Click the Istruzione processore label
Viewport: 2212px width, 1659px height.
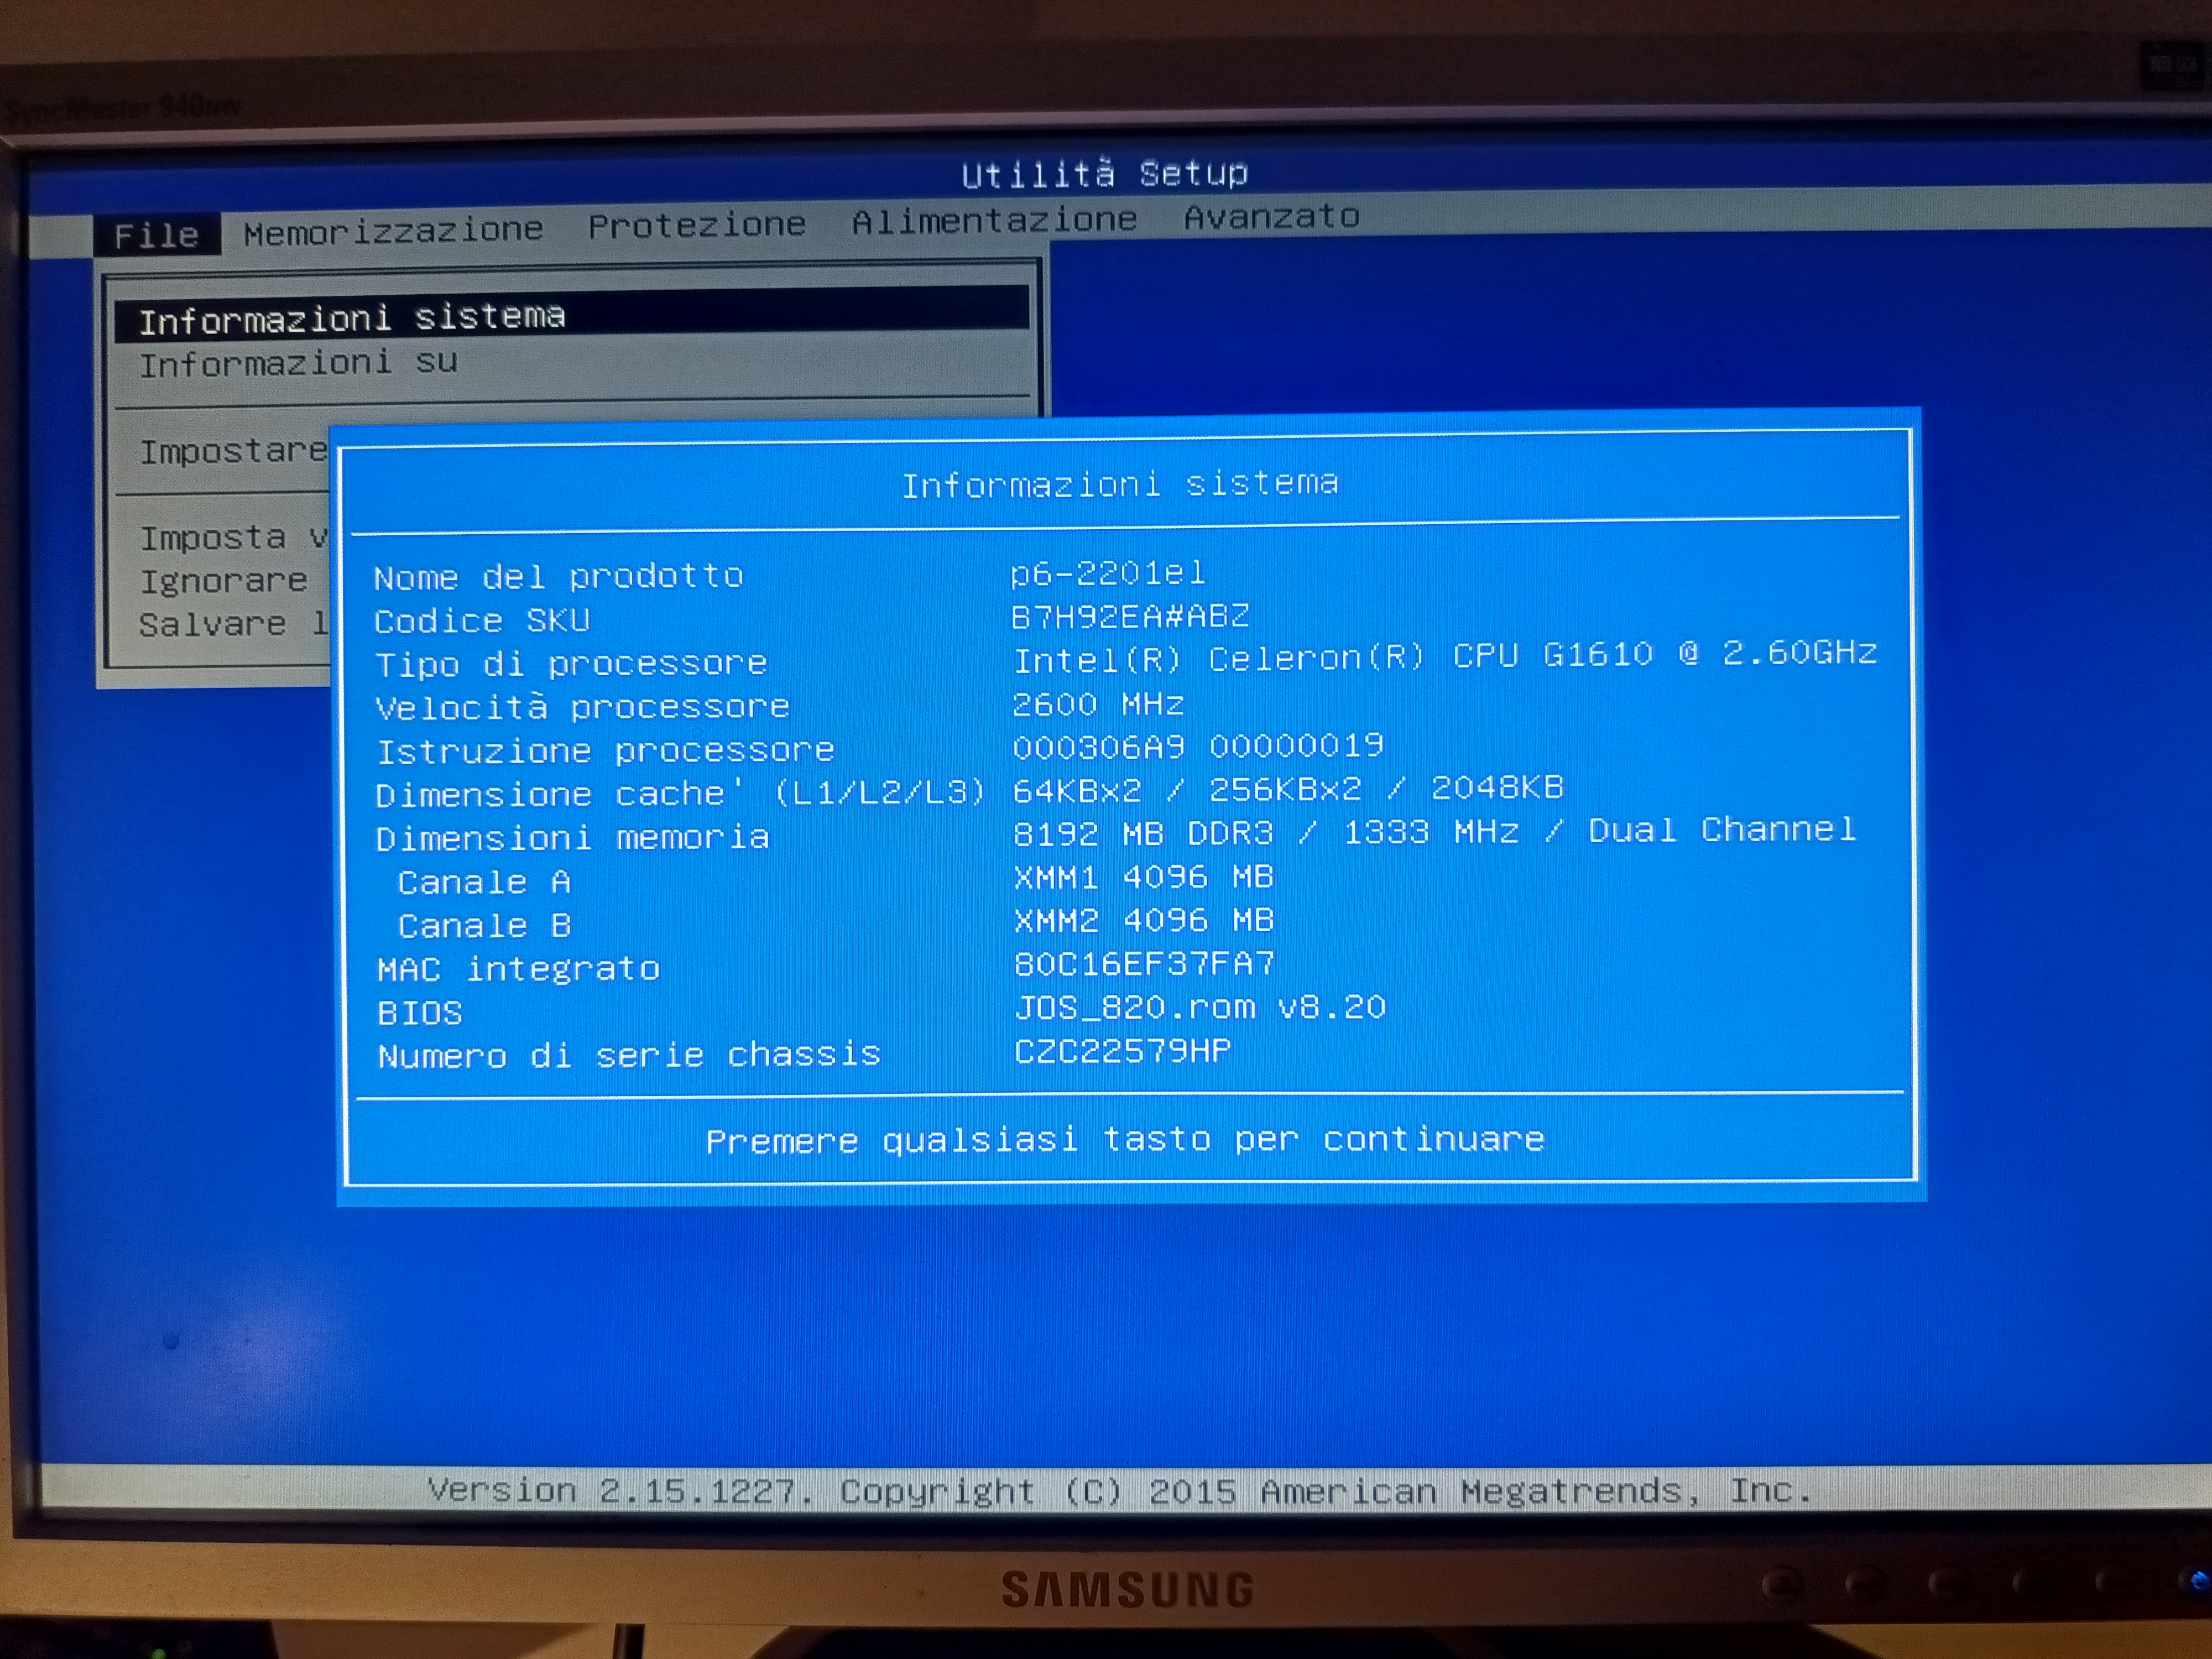coord(605,750)
